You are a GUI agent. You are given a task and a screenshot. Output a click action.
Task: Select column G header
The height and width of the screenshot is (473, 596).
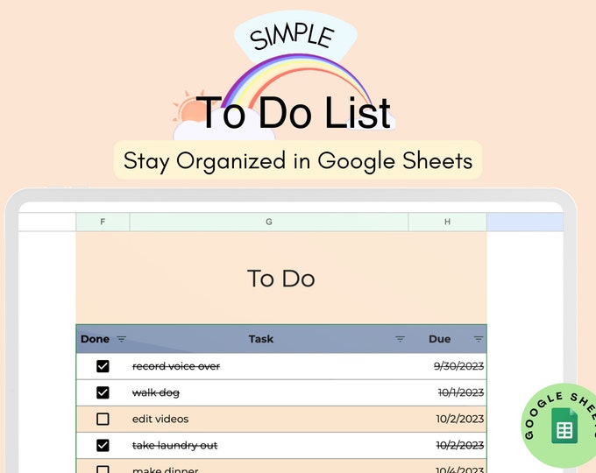[269, 222]
